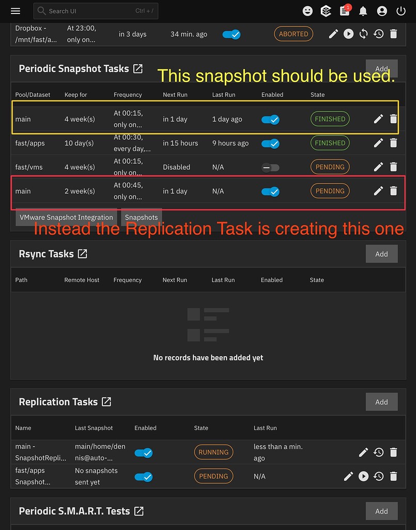Edit the main 4-week snapshot task
416x530 pixels.
pyautogui.click(x=379, y=119)
